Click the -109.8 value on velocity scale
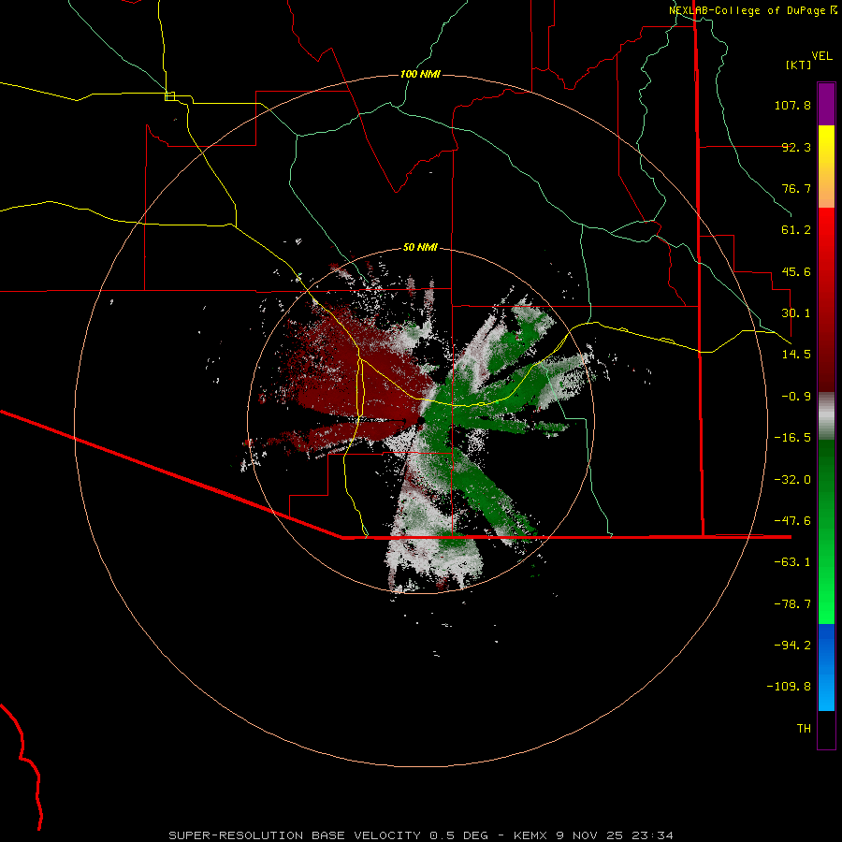Image resolution: width=842 pixels, height=842 pixels. coord(789,687)
